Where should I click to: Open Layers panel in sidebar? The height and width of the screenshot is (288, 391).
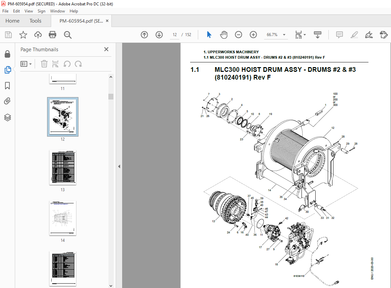point(7,117)
